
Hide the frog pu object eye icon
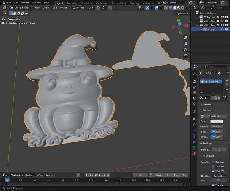click(x=222, y=29)
